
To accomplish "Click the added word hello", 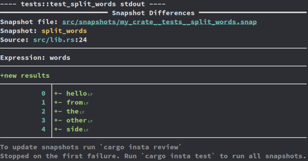I will (x=77, y=93).
